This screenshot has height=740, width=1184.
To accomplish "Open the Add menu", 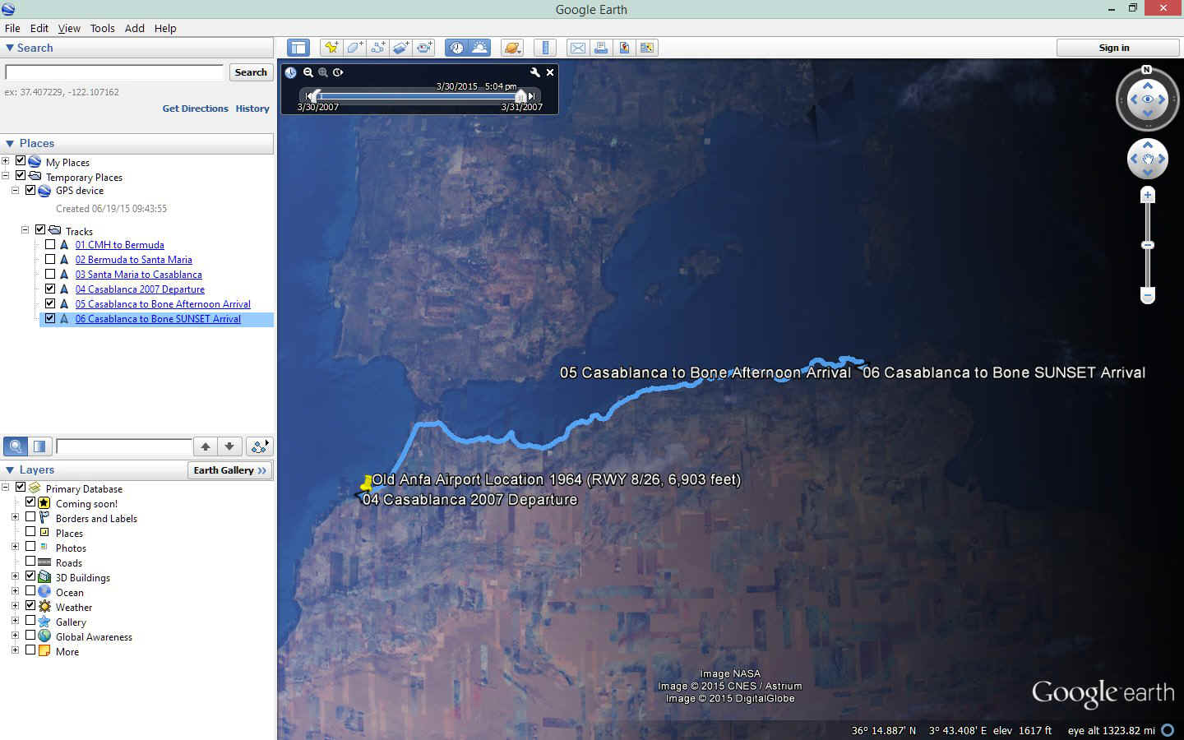I will pos(134,28).
